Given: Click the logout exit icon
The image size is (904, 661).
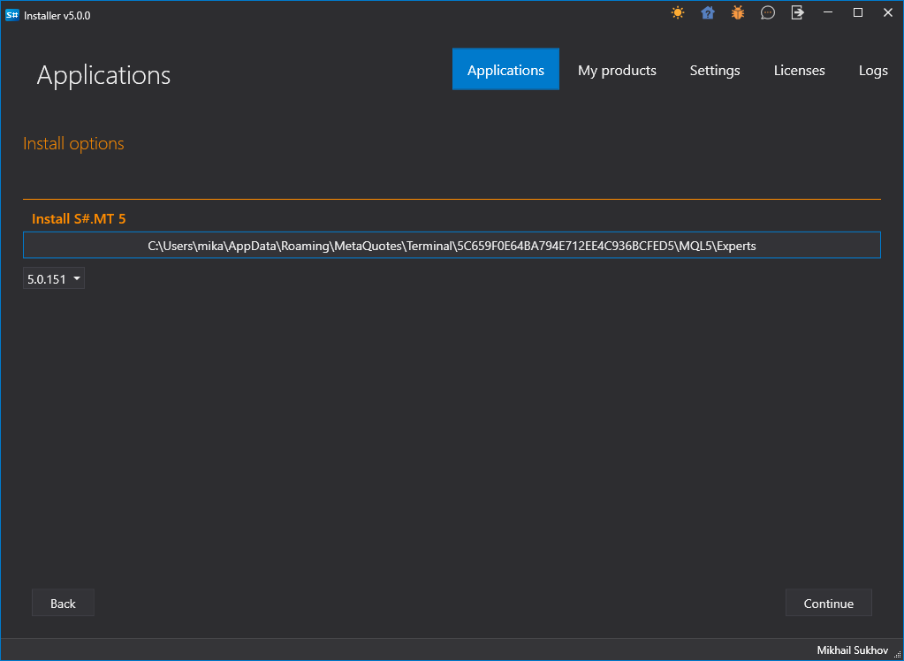Looking at the screenshot, I should tap(797, 12).
